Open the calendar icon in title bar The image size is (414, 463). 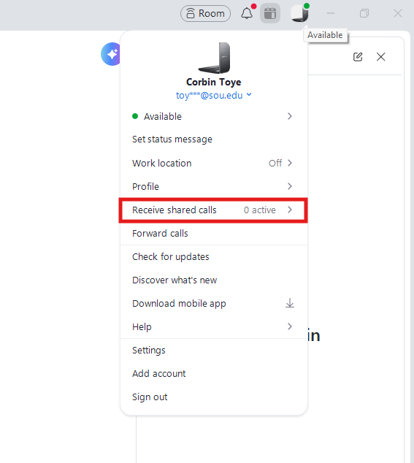coord(270,14)
